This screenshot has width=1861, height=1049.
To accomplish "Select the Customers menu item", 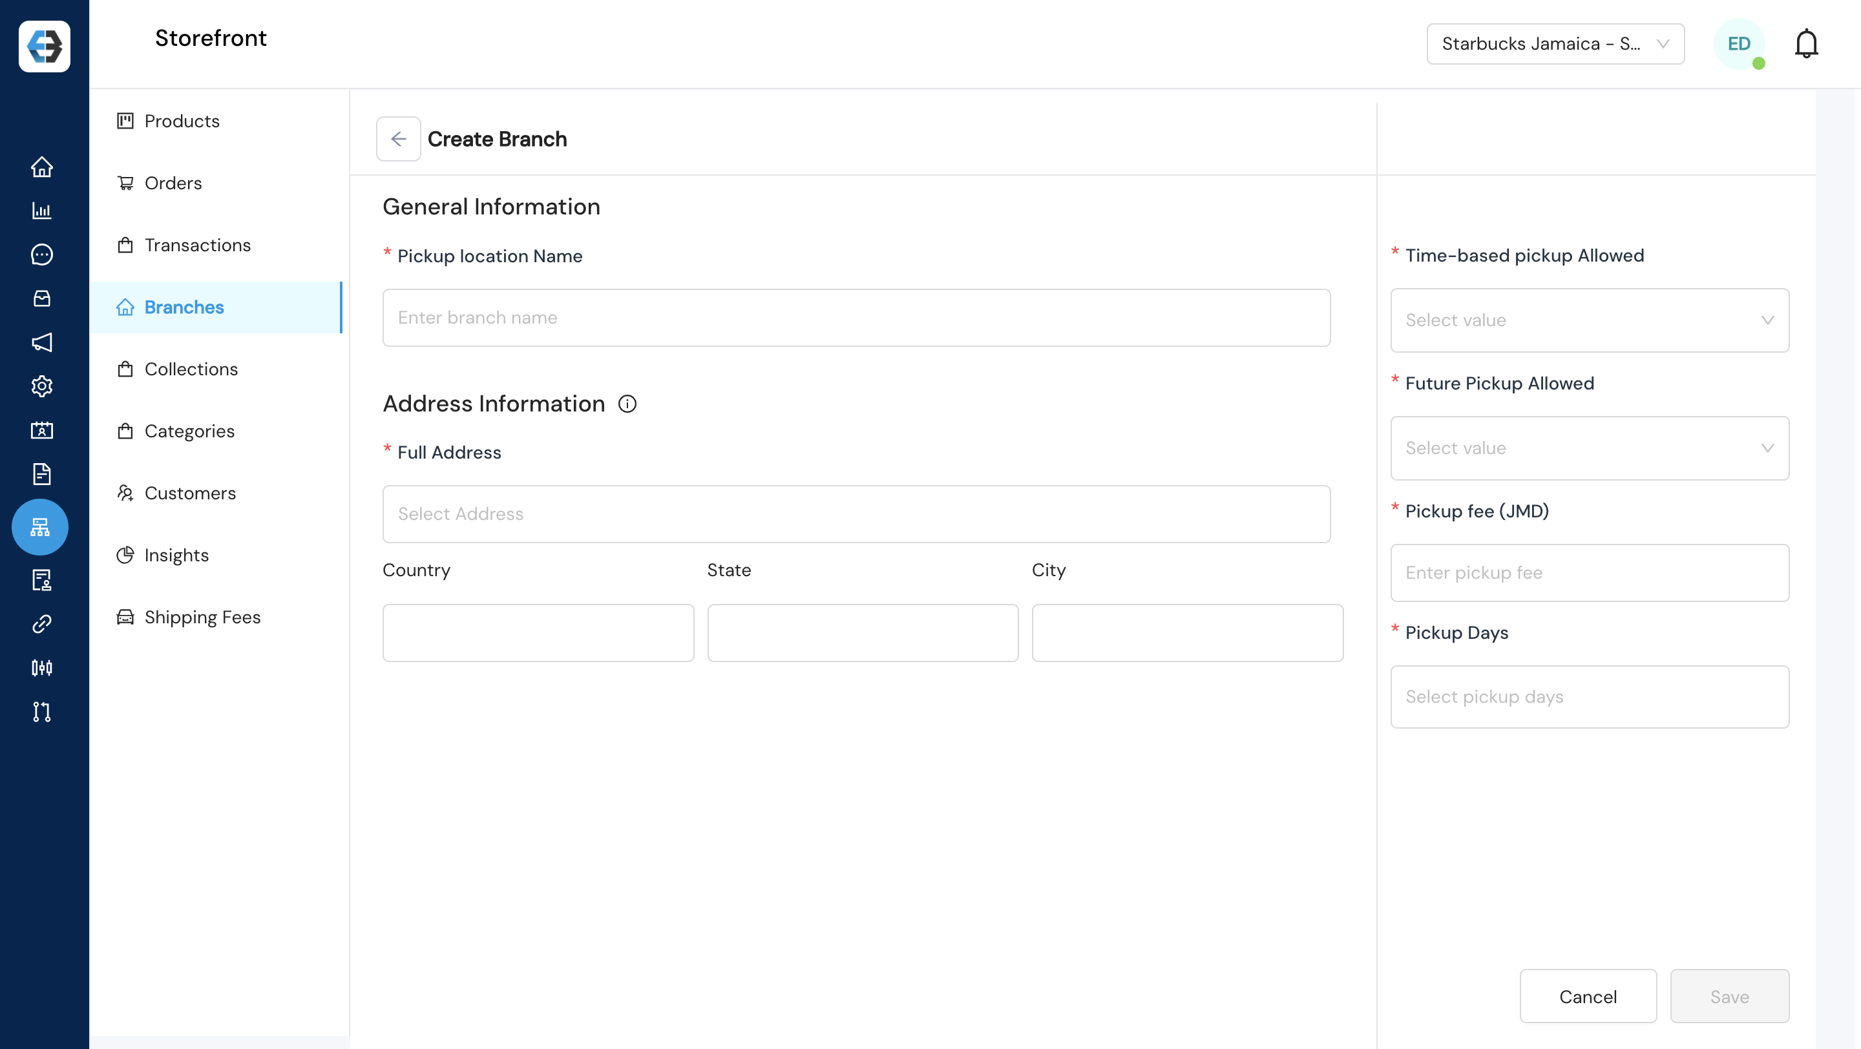I will (189, 493).
